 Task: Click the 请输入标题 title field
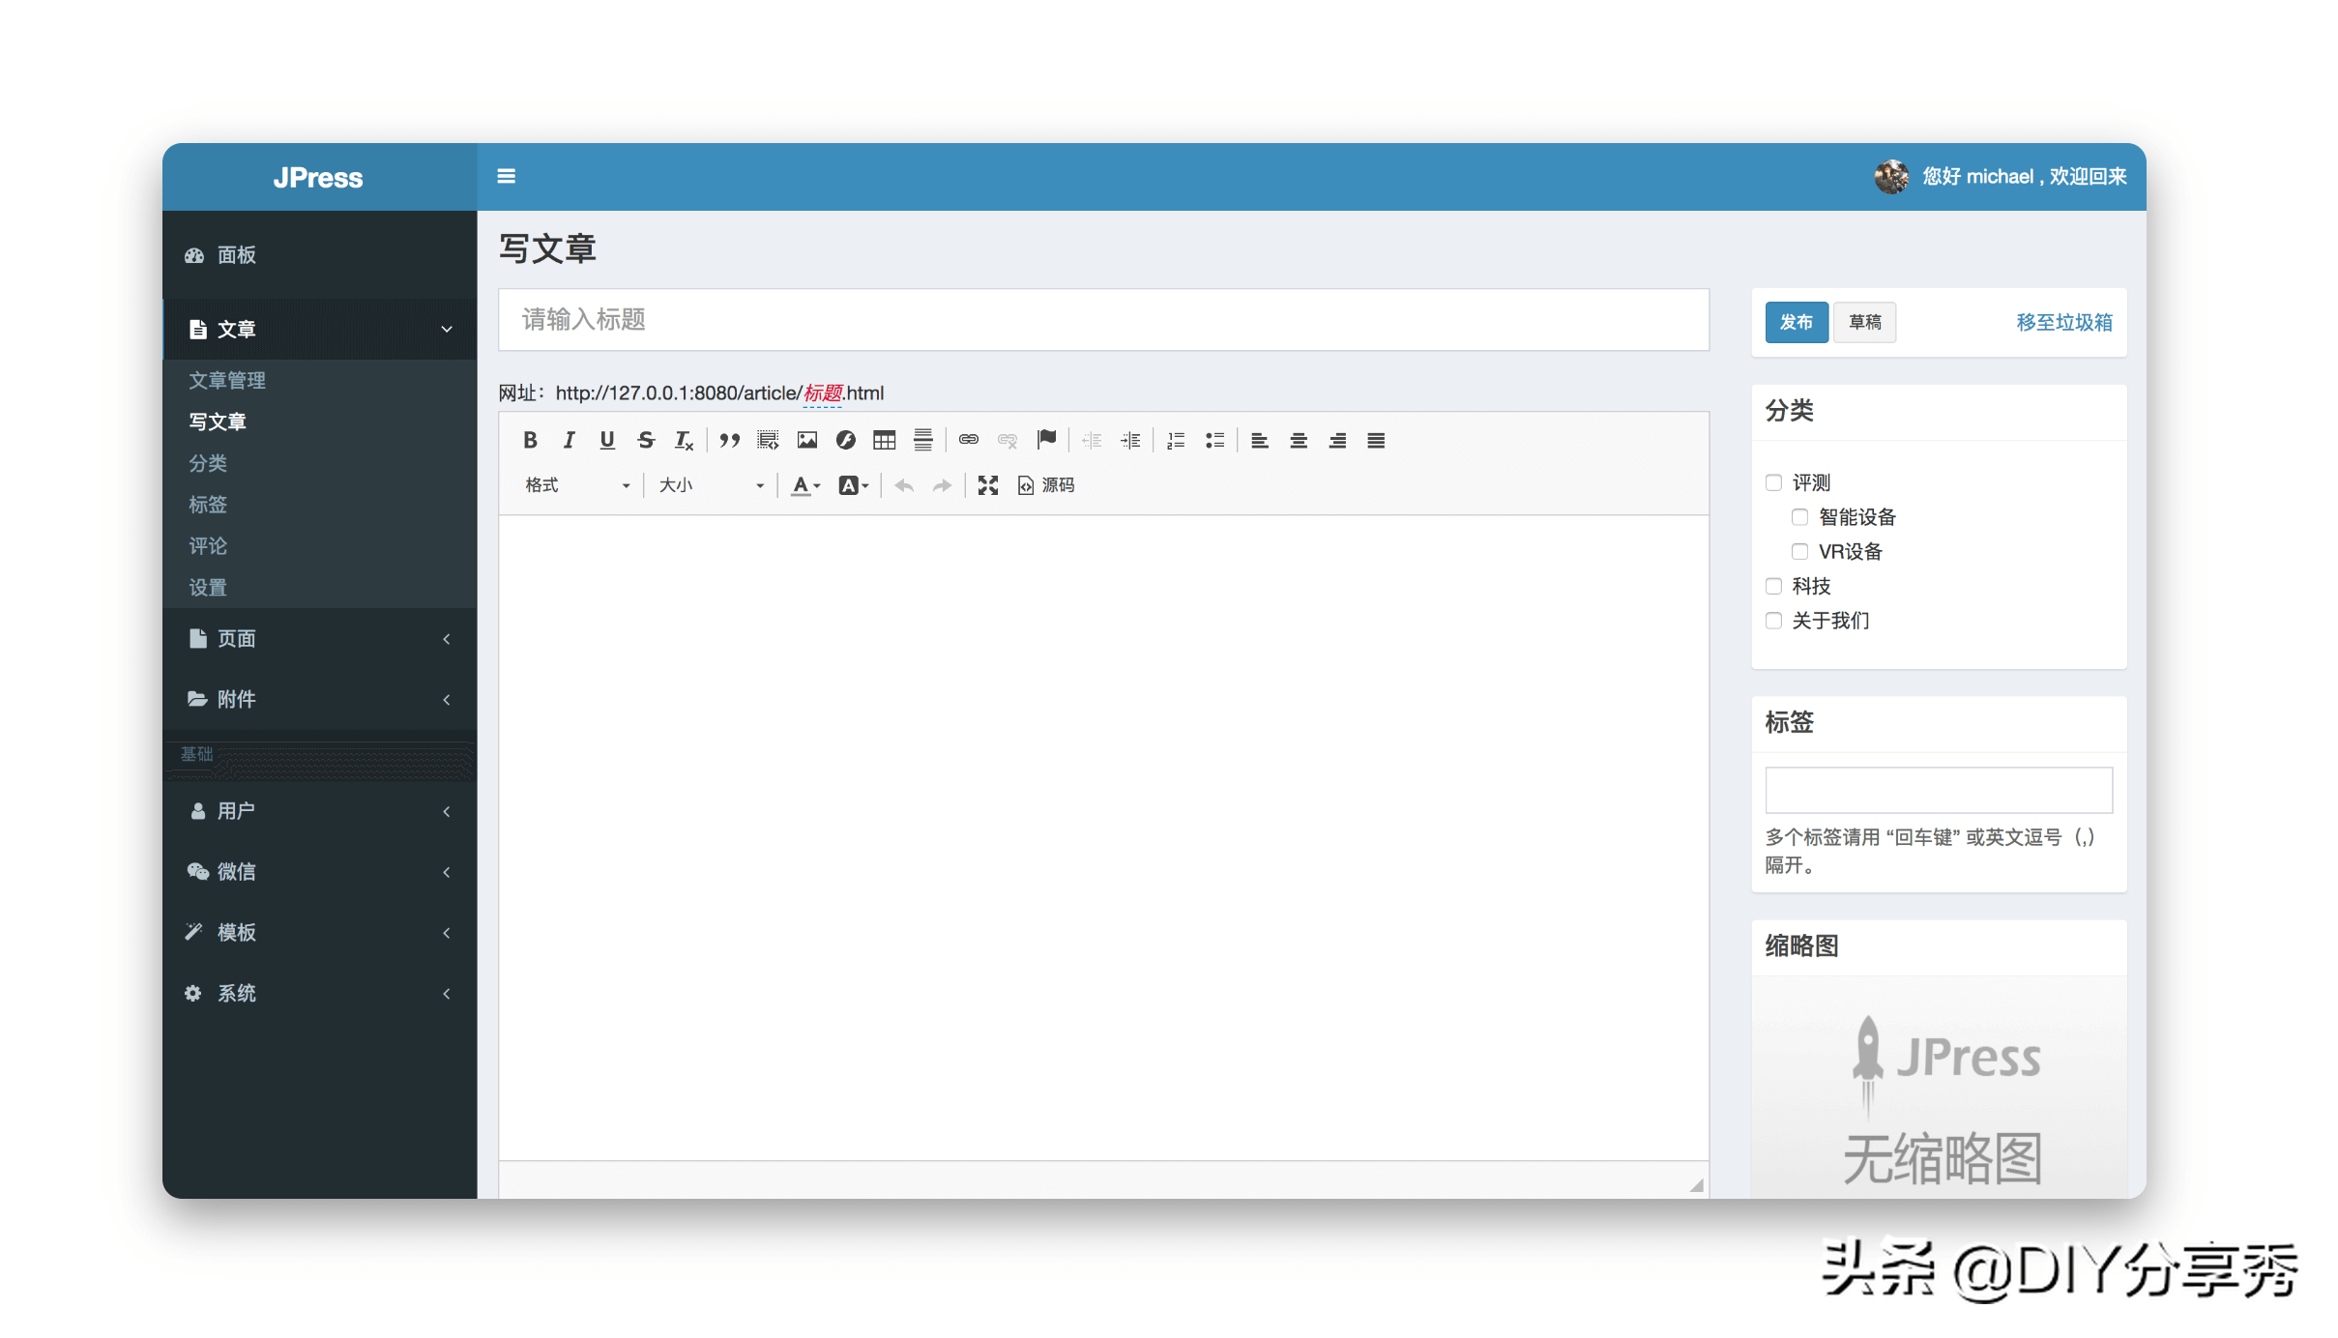pyautogui.click(x=1103, y=320)
